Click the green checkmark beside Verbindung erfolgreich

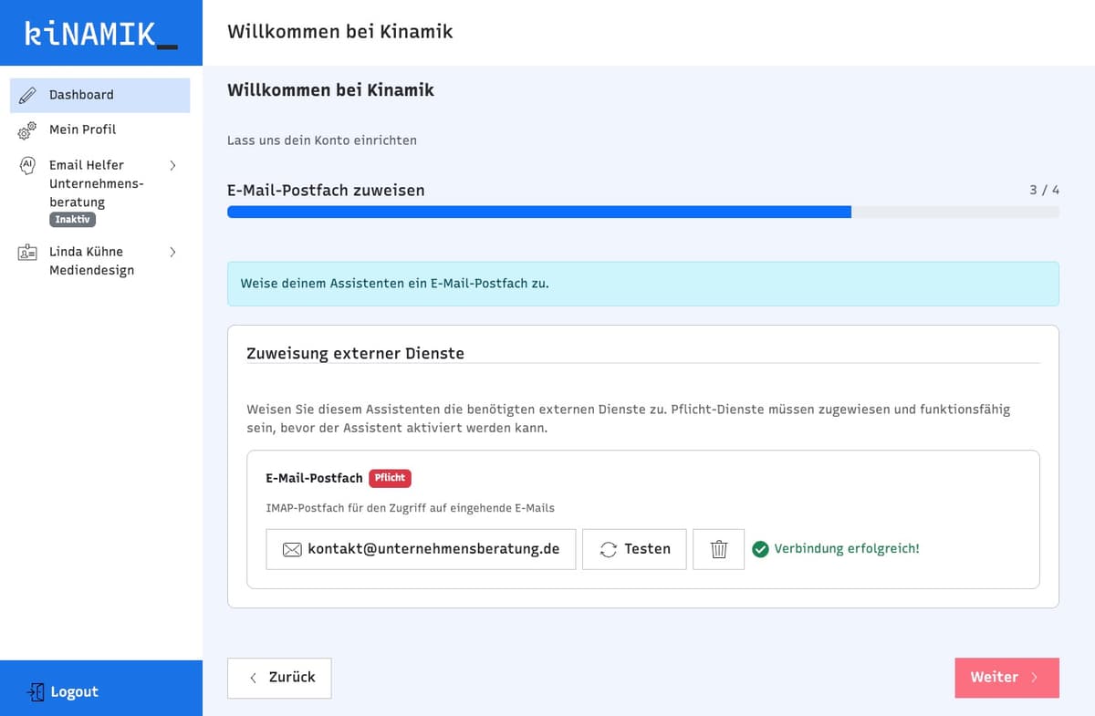[759, 549]
